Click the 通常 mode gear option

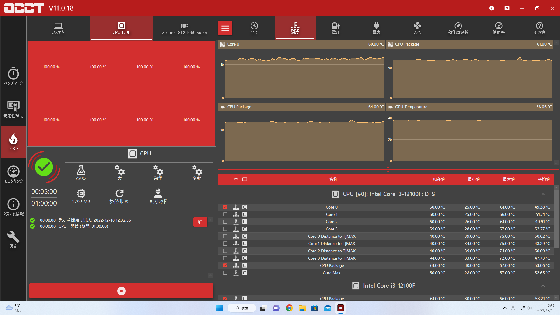pos(158,173)
